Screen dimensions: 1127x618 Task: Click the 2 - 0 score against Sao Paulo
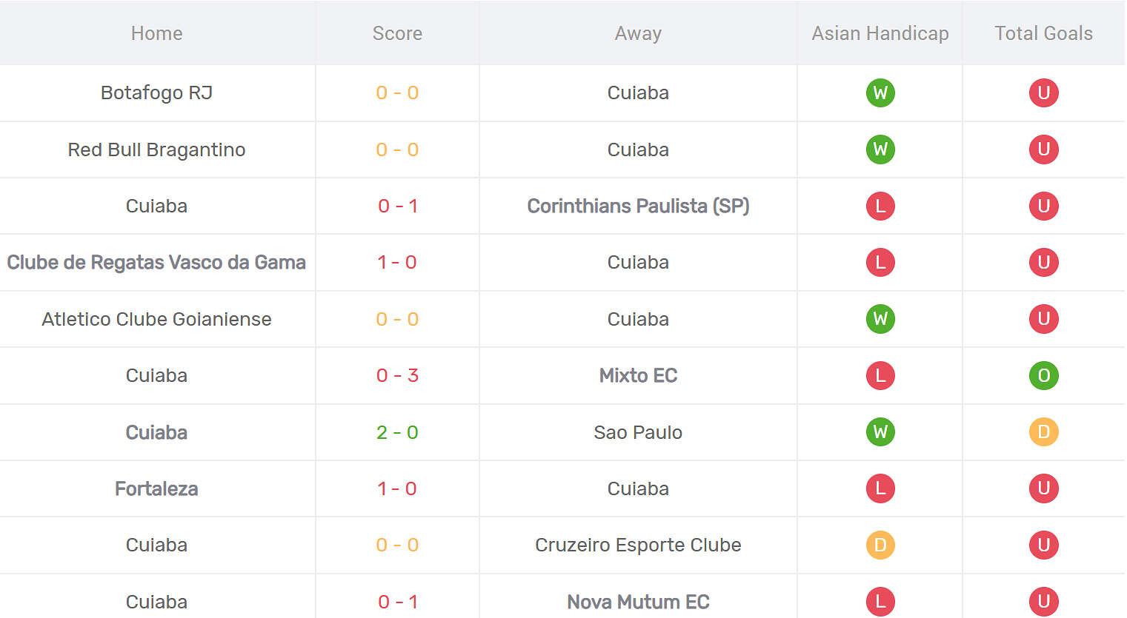(x=397, y=432)
